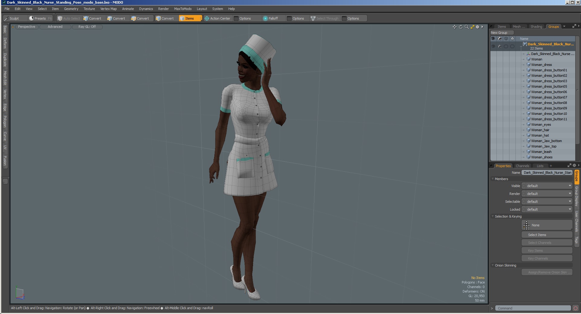Select the Woman_dress_button05 item
This screenshot has width=581, height=314.
pos(549,86)
